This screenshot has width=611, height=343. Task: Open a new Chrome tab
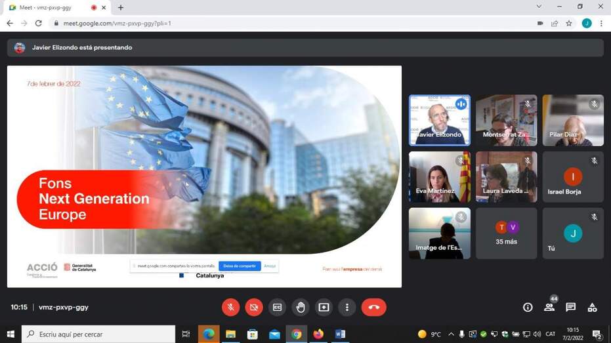(121, 7)
